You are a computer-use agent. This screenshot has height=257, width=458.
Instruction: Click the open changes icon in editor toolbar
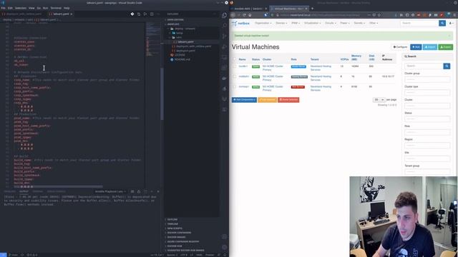coord(139,14)
